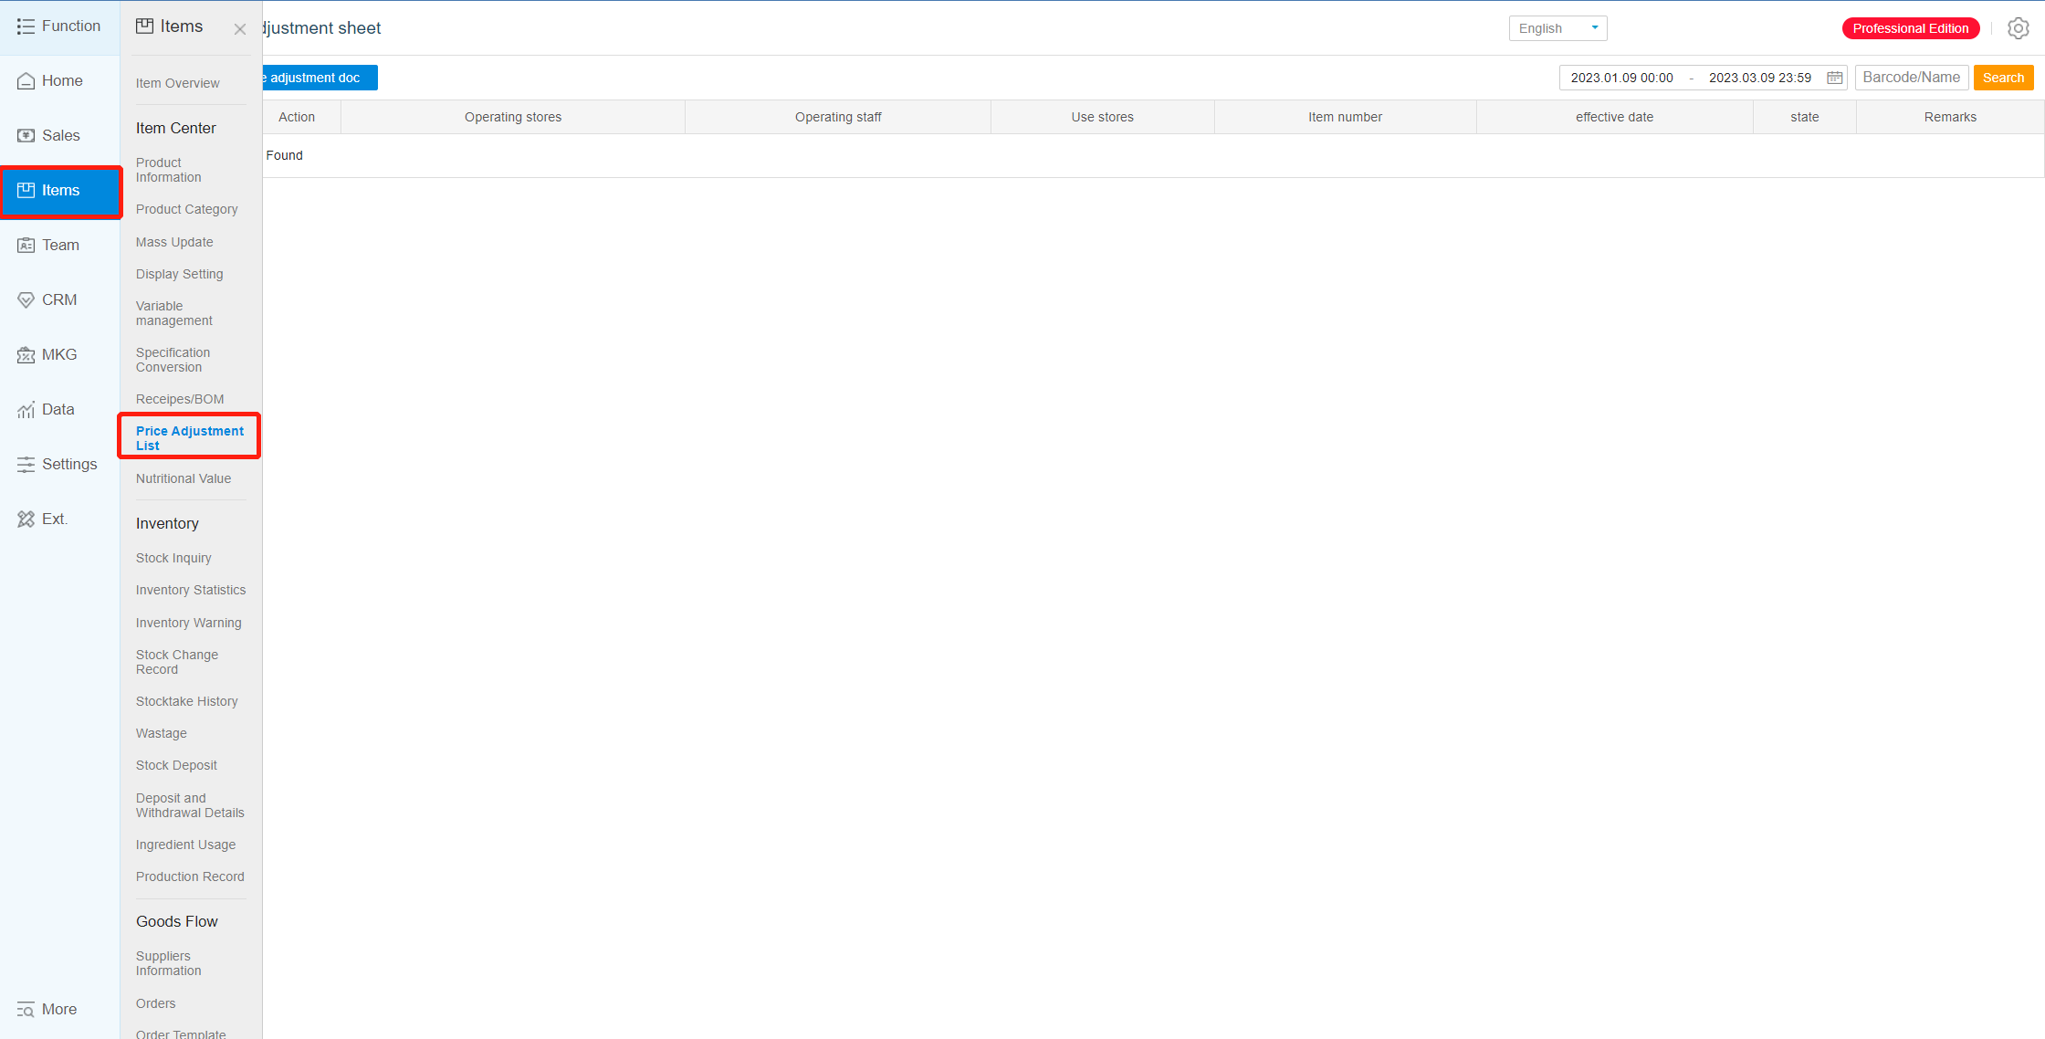The height and width of the screenshot is (1039, 2045).
Task: Open the Data chart icon
Action: [26, 410]
